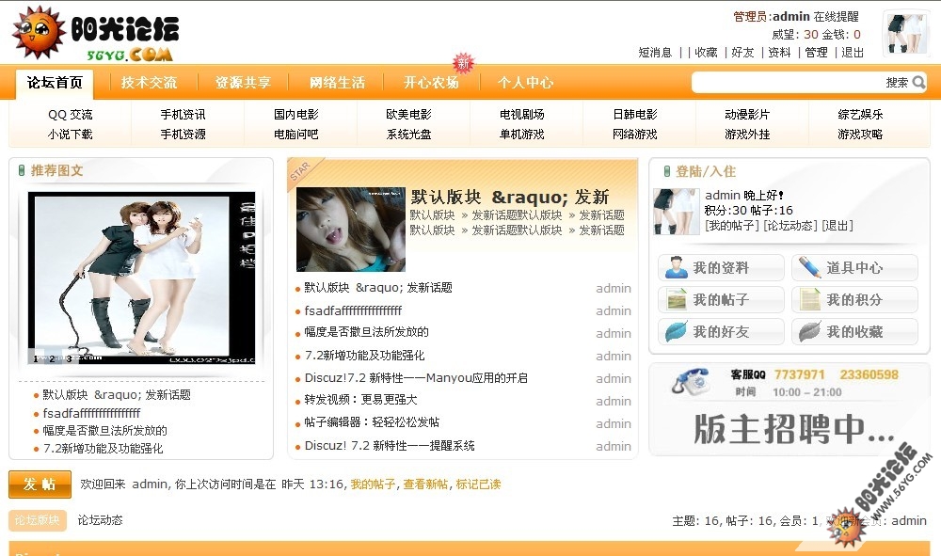Open 短消息 in header
The image size is (941, 556).
[655, 53]
